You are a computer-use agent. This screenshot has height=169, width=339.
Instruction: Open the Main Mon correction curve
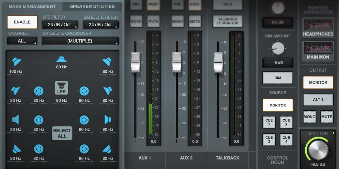click(318, 51)
